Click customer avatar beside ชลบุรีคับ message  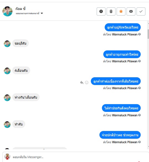click(7, 44)
